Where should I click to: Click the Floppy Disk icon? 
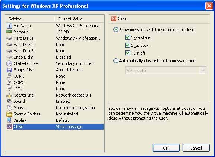click(9, 70)
